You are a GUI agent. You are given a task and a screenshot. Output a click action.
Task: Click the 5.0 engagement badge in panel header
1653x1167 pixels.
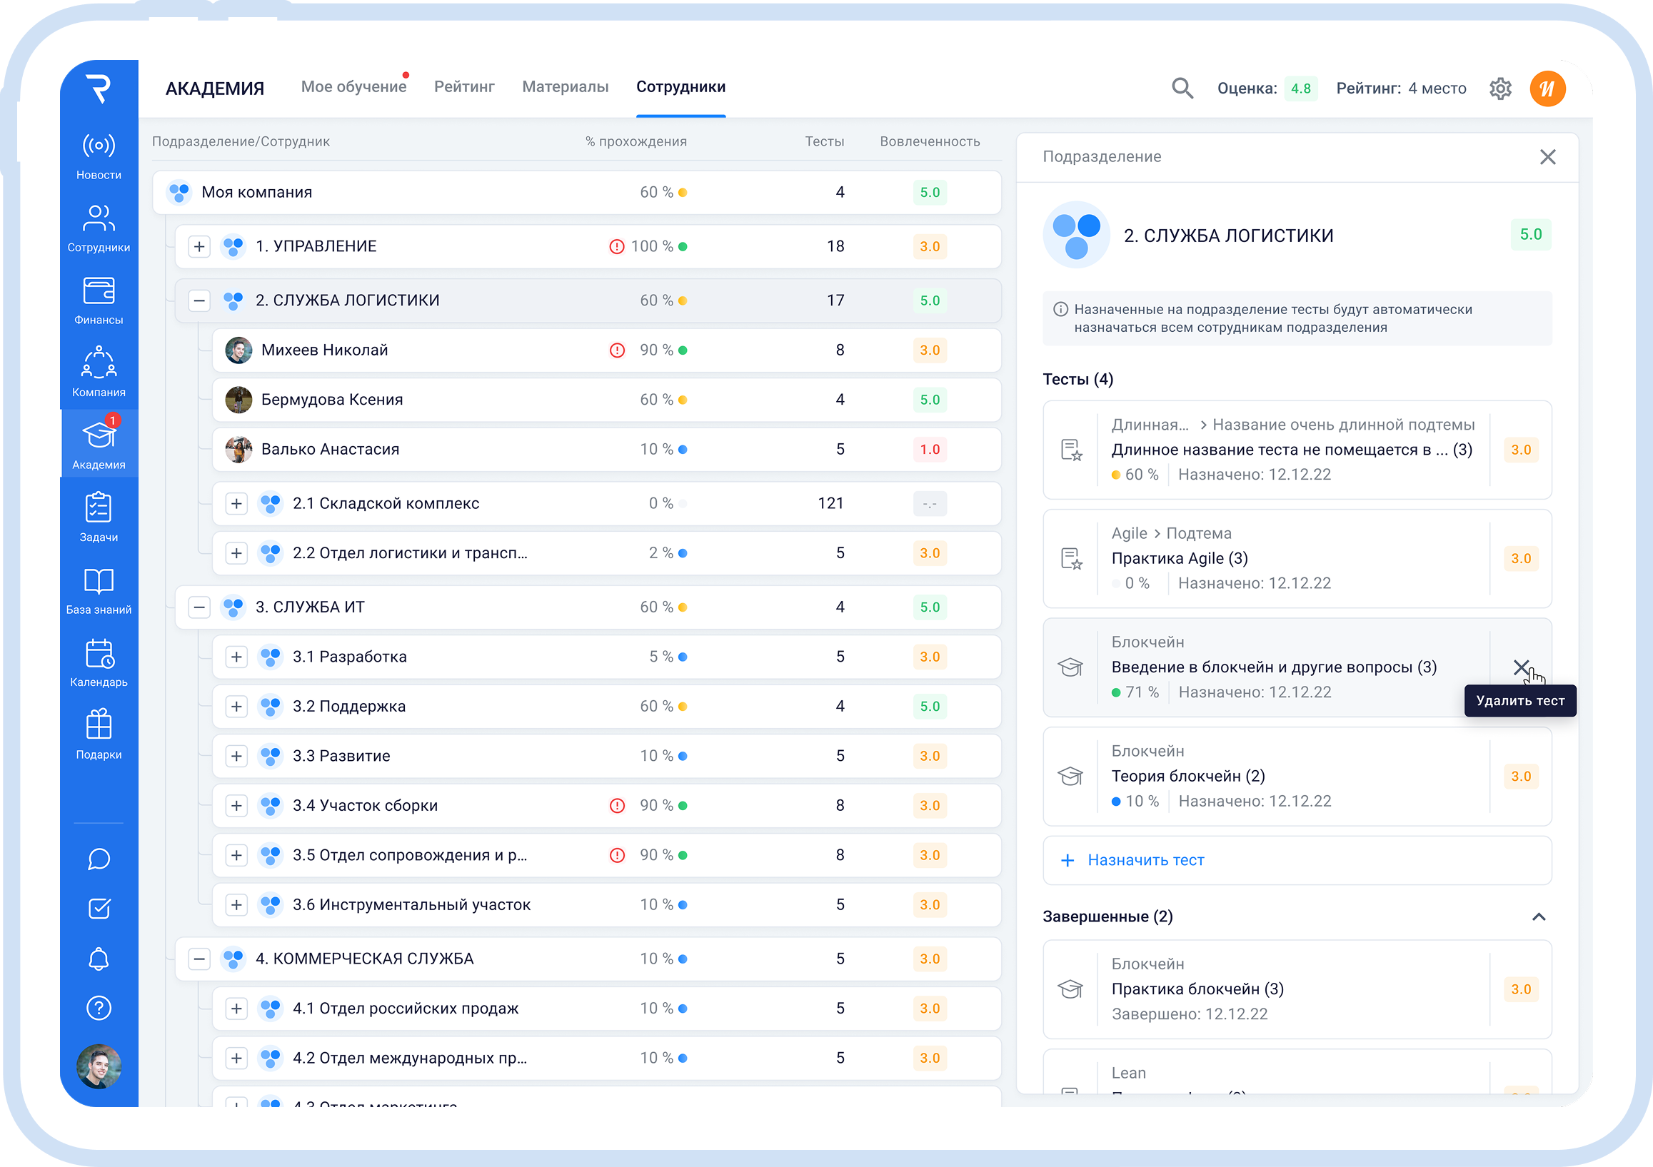pos(1531,235)
